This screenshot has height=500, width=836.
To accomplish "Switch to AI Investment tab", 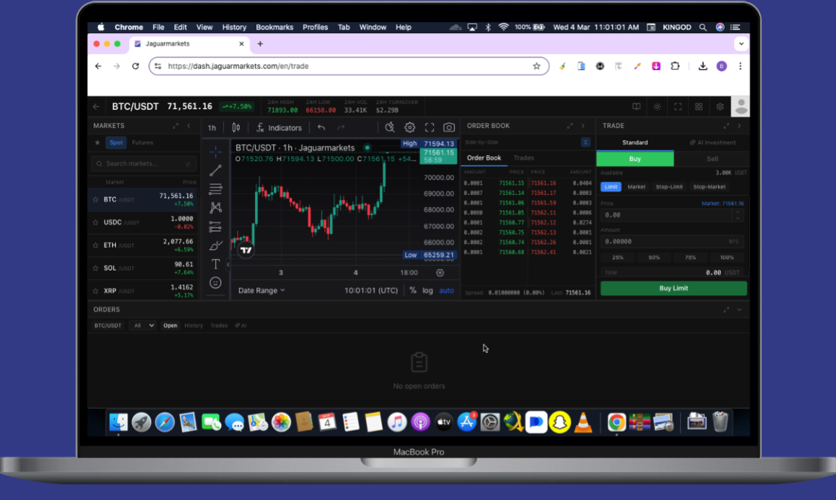I will (712, 143).
